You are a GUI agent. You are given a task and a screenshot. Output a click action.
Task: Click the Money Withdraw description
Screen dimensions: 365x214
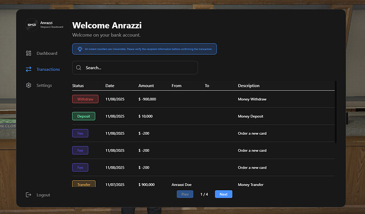(252, 99)
